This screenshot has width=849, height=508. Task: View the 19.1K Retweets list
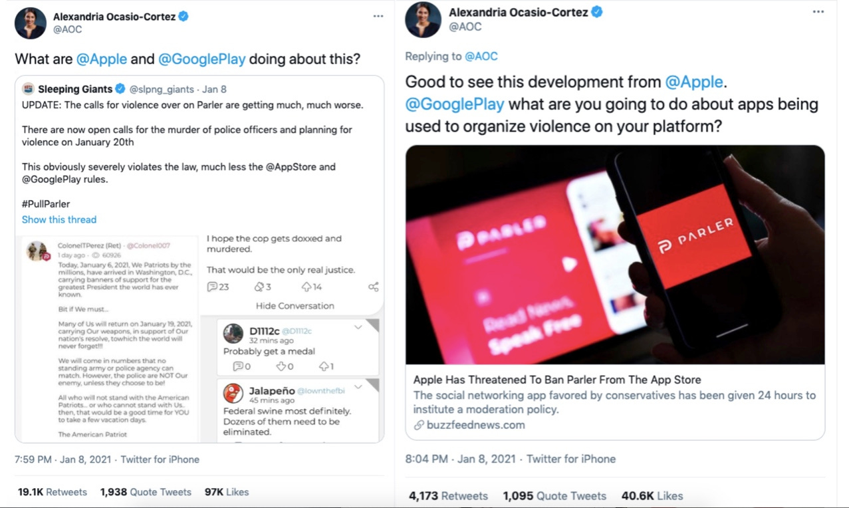[x=53, y=492]
